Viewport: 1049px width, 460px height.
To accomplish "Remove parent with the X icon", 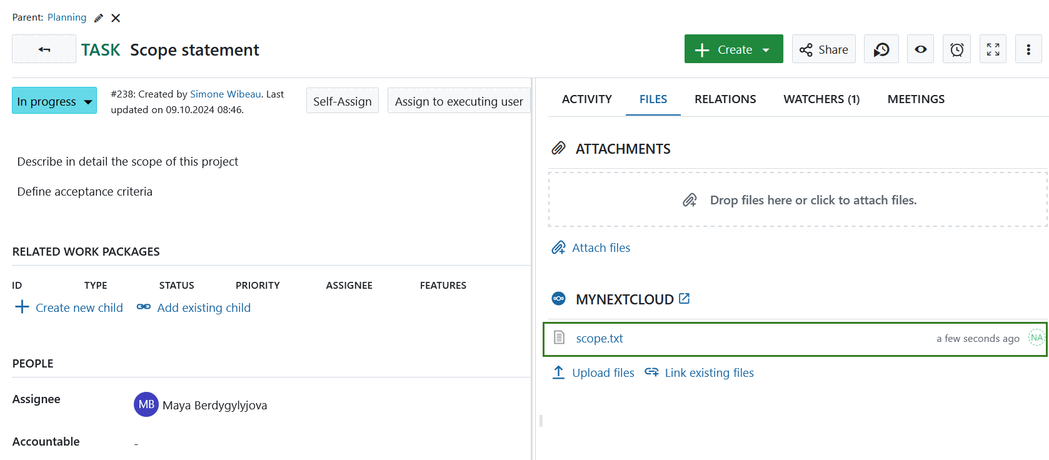I will (x=116, y=18).
